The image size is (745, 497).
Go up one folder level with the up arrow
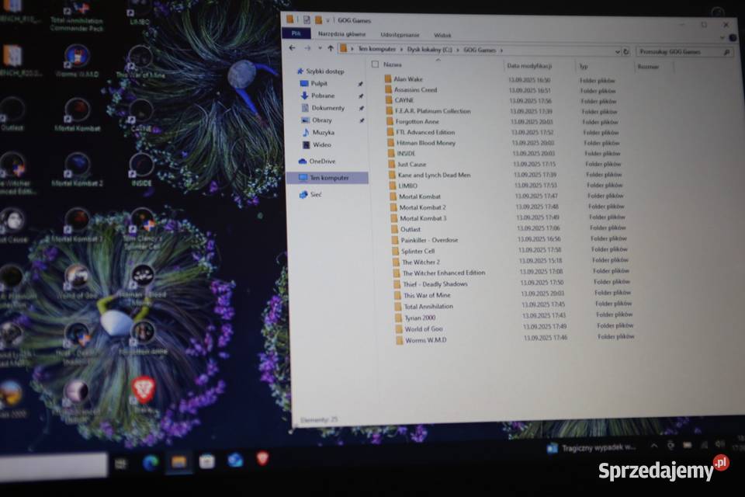(x=331, y=48)
